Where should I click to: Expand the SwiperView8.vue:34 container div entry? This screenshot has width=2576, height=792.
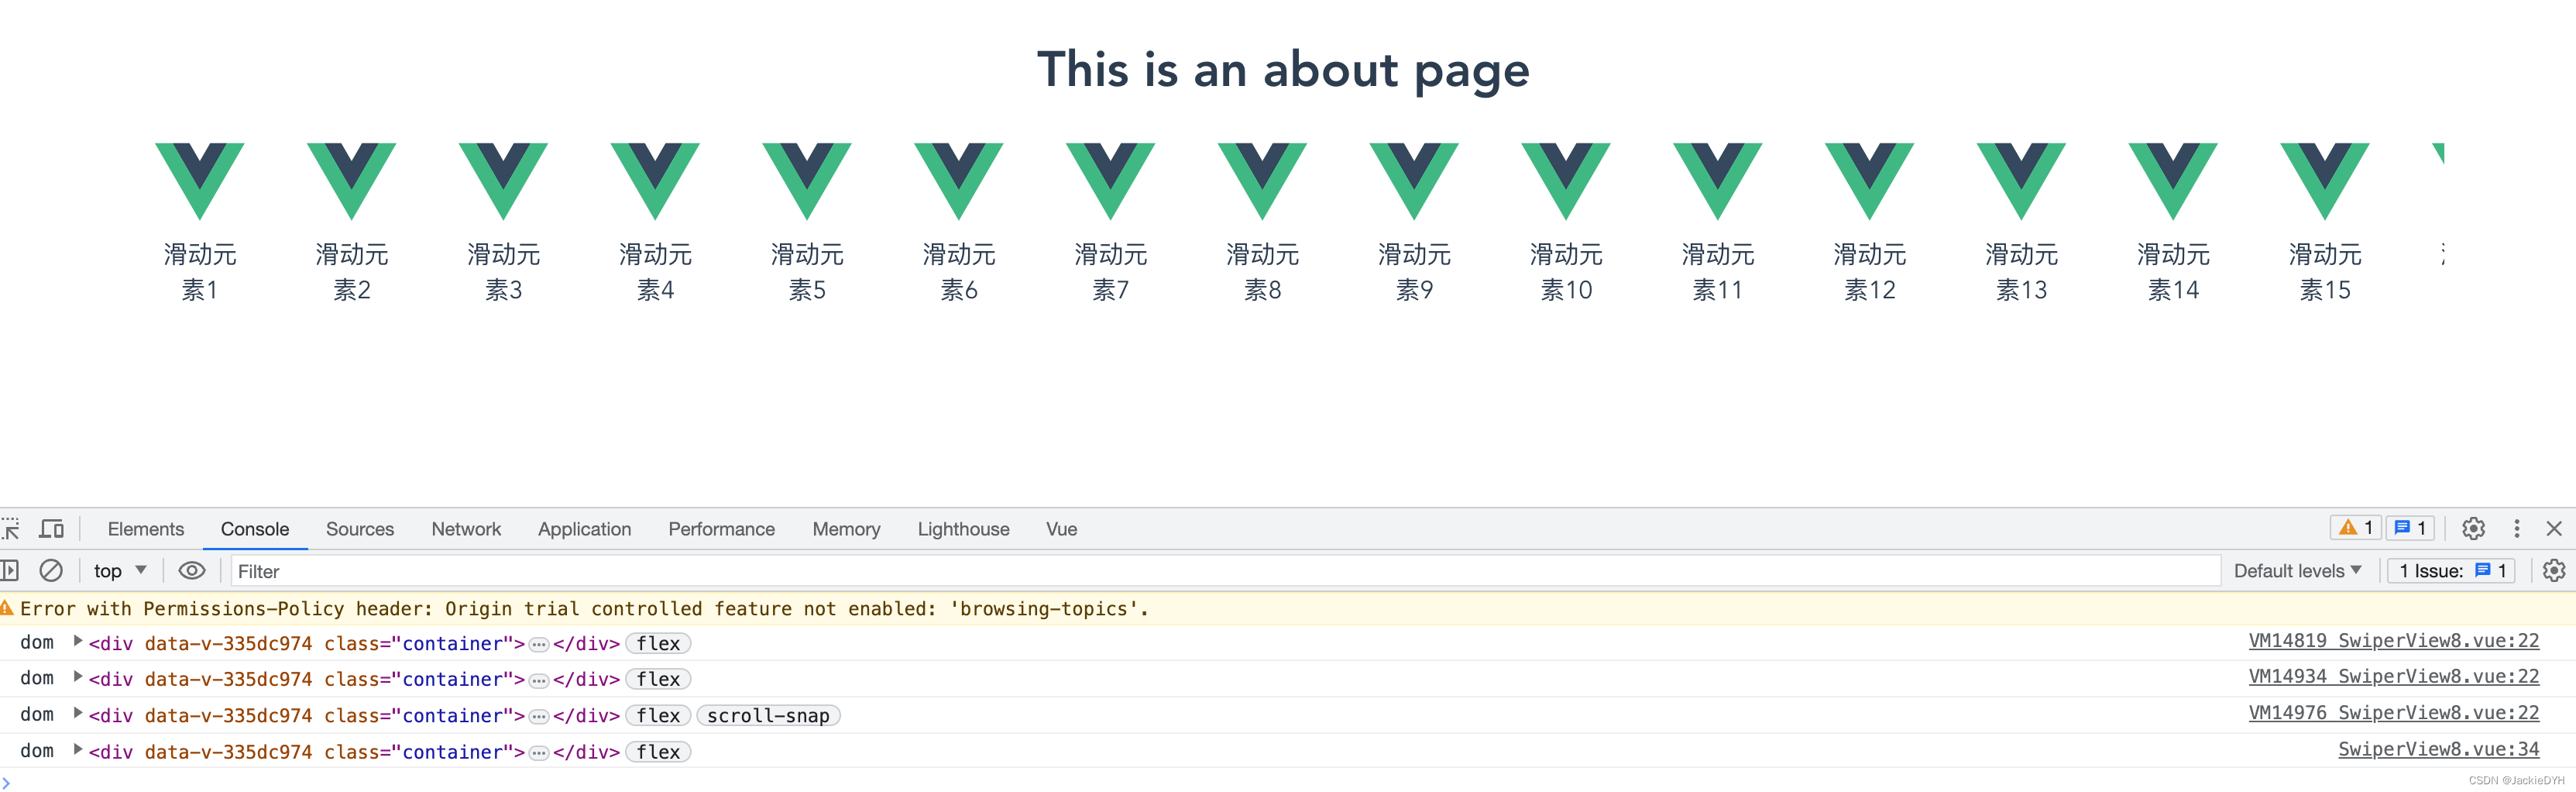(x=78, y=750)
